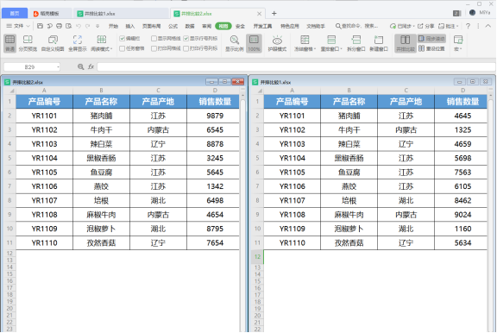This screenshot has width=497, height=333.
Task: Click the 分享 share button
Action: [x=425, y=26]
